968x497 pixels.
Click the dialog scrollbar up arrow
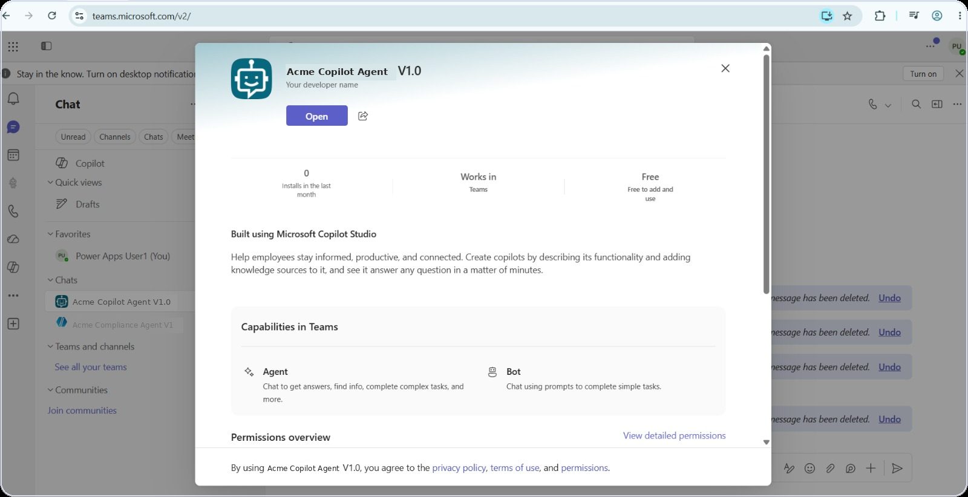click(x=767, y=48)
